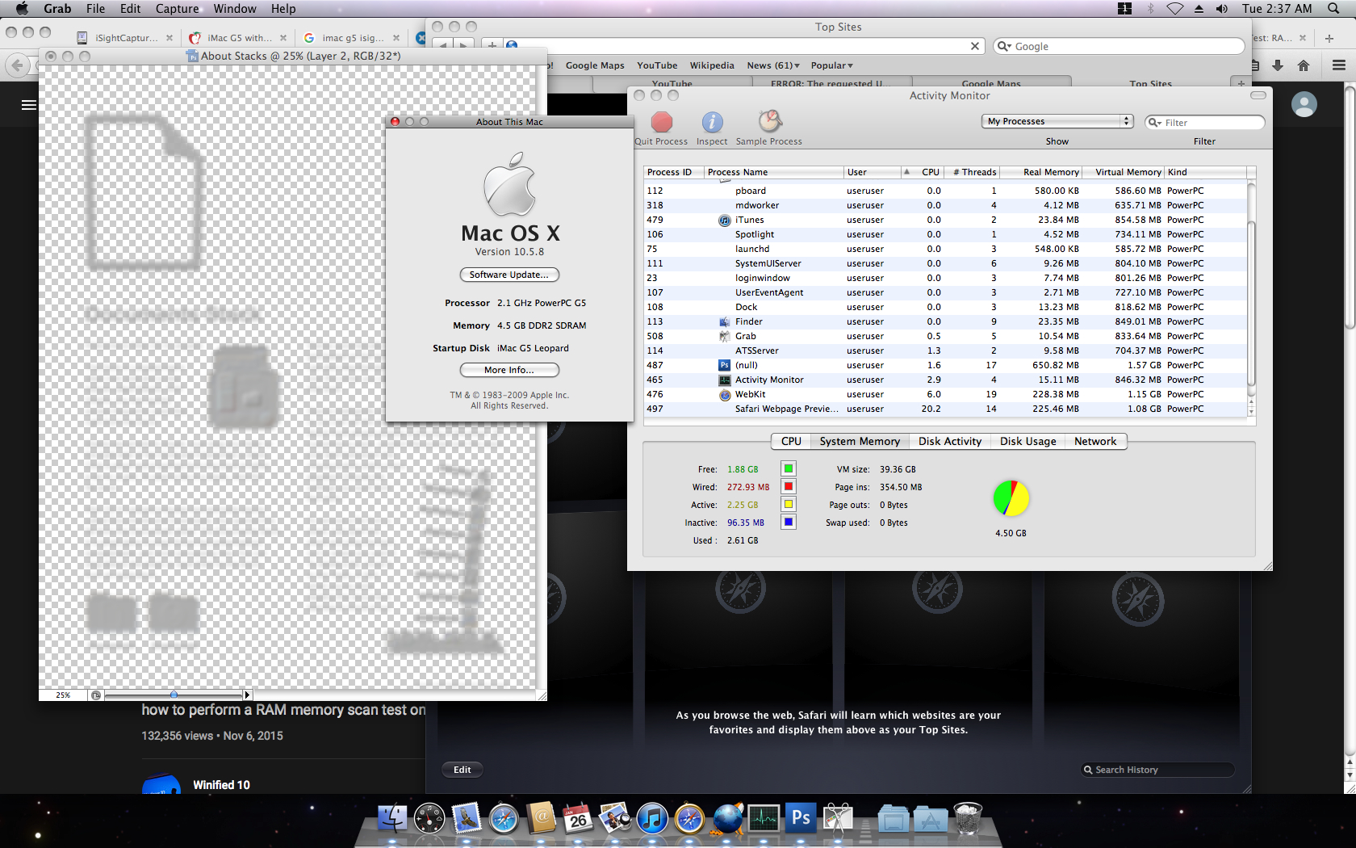
Task: Switch to the Disk Activity tab
Action: pos(950,442)
